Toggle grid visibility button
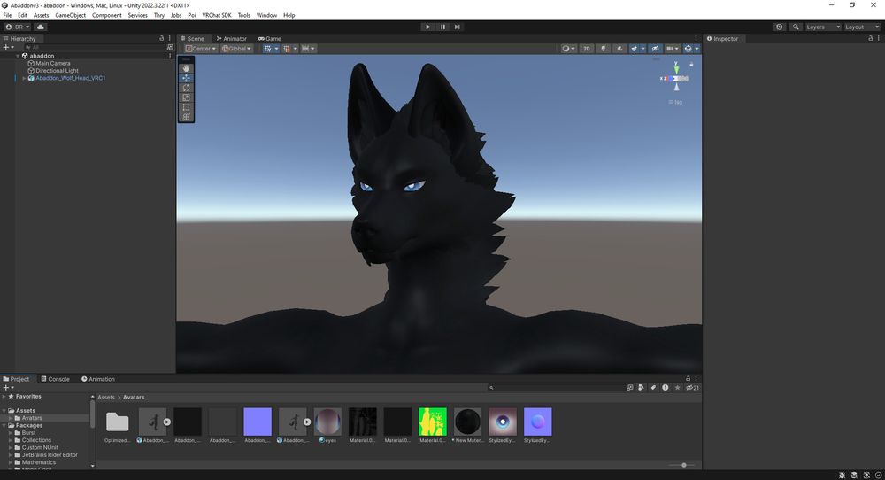This screenshot has height=480, width=885. [x=267, y=49]
